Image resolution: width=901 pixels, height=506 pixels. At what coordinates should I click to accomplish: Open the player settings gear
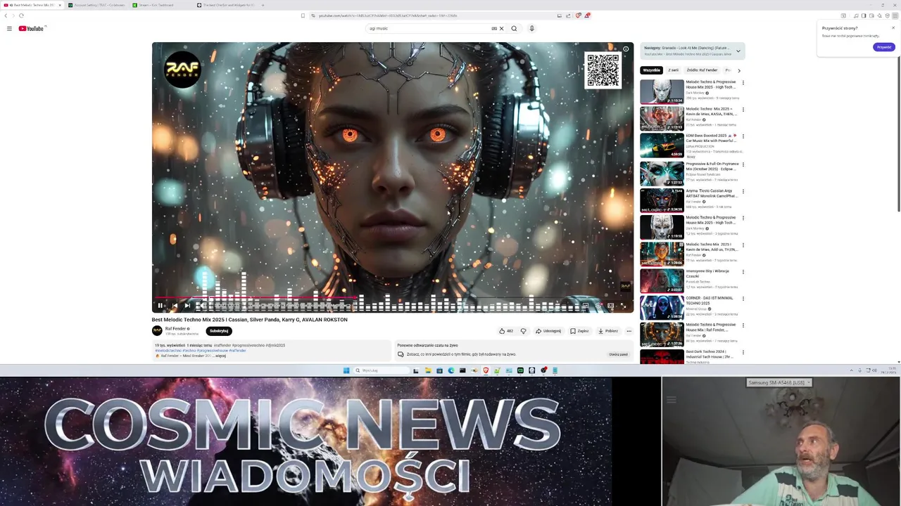point(598,306)
